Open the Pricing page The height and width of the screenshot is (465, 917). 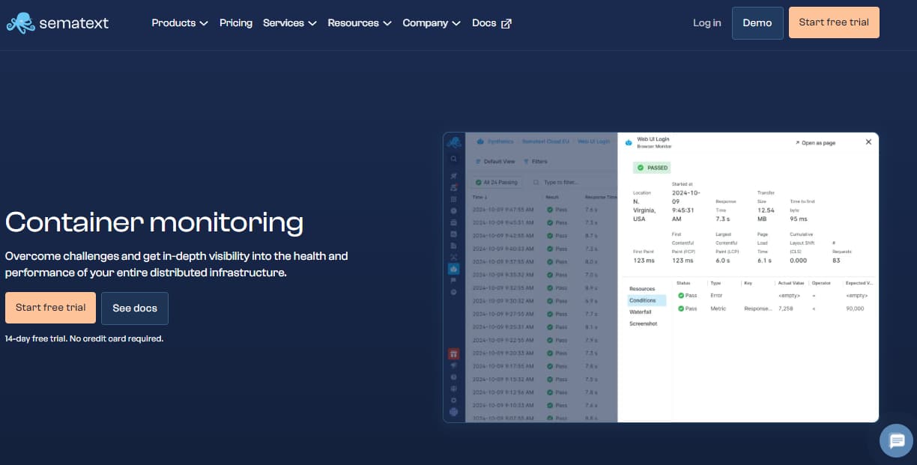[x=236, y=23]
